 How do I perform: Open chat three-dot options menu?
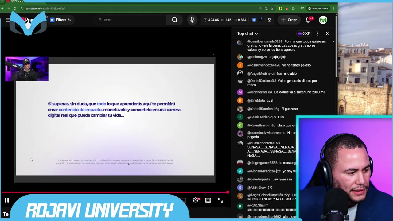point(317,33)
